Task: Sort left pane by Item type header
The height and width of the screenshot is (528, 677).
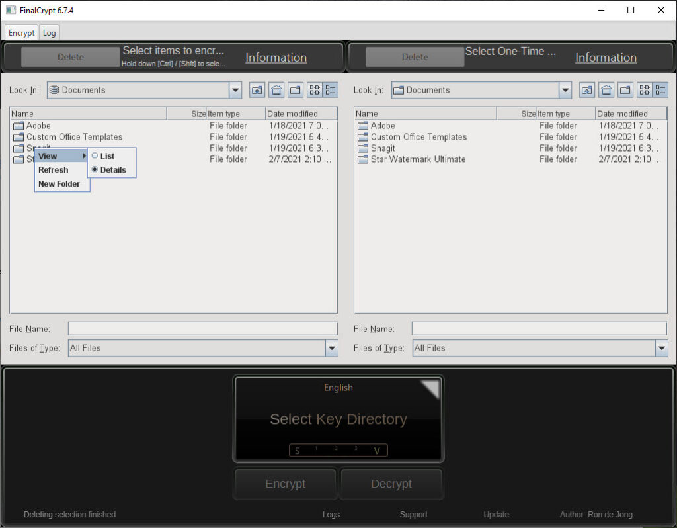Action: coord(236,114)
